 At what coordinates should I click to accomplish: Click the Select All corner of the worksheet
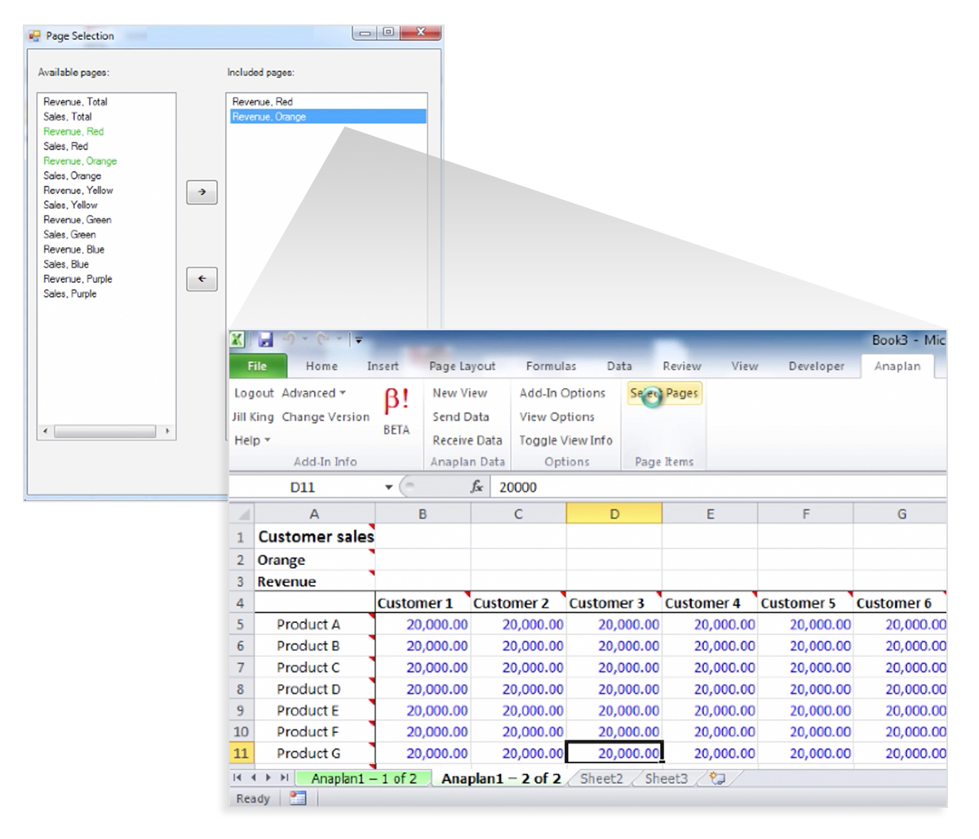pyautogui.click(x=241, y=514)
